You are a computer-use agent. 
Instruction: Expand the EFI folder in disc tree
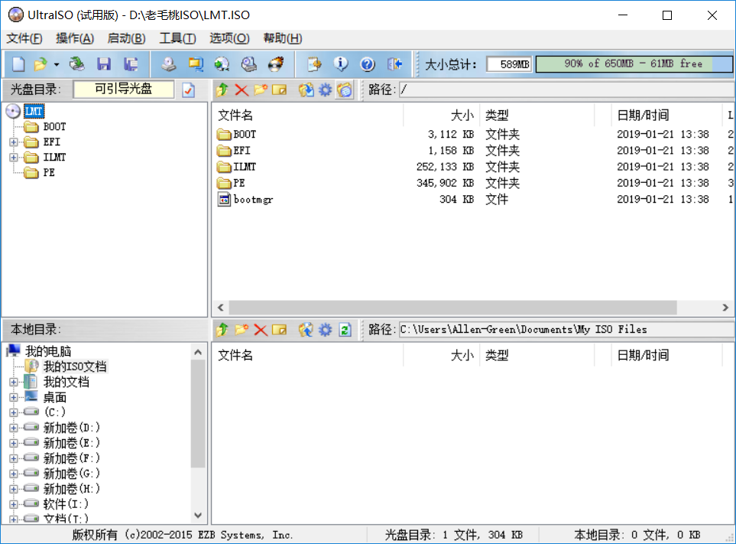coord(14,142)
